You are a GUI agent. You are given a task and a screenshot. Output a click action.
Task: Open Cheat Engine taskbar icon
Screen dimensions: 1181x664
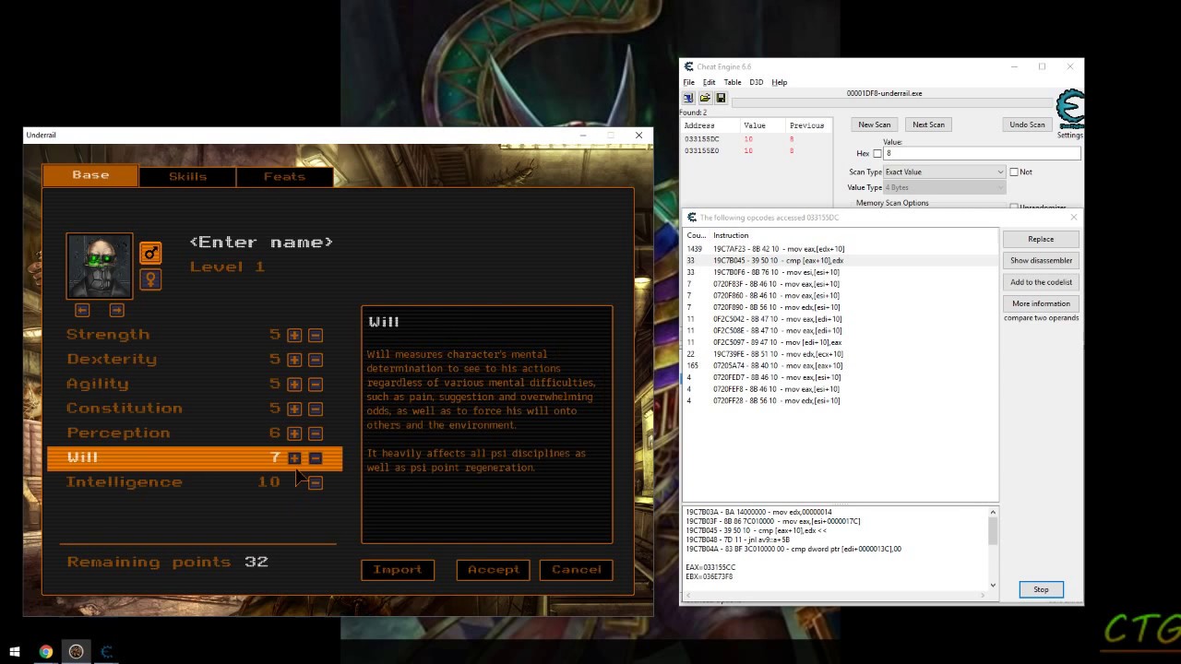coord(107,652)
